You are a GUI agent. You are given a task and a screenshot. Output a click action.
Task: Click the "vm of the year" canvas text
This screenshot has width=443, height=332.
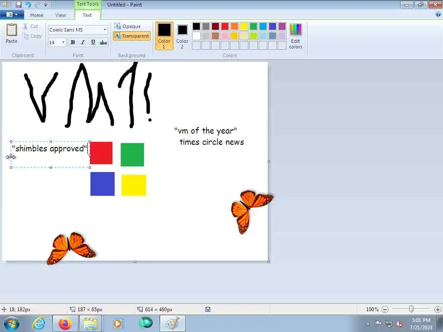pos(205,131)
